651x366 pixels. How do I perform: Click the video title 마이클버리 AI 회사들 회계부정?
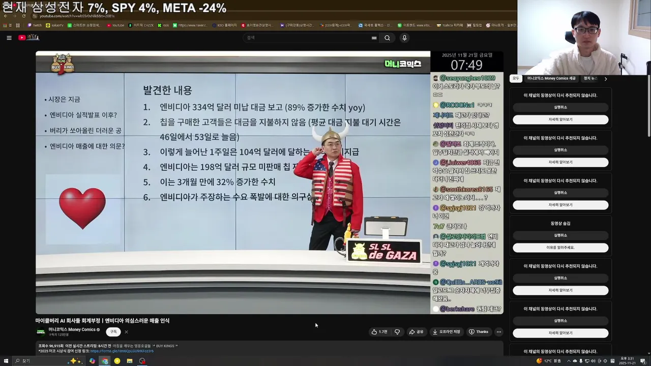pyautogui.click(x=102, y=321)
